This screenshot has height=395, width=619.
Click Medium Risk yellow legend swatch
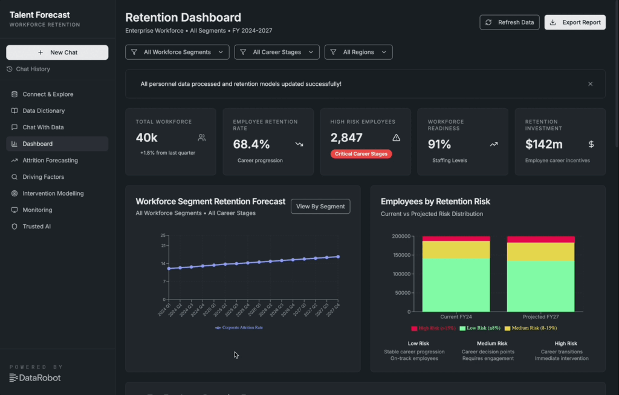507,328
